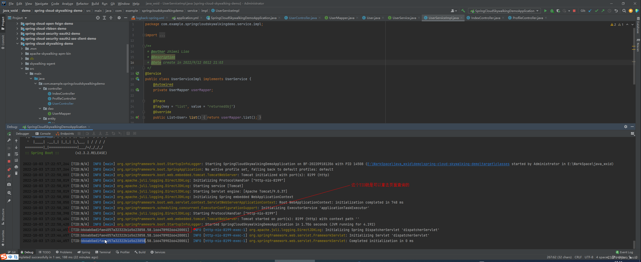Expand apache-skywalking-apm-bin folder
Screen dimensions: 641x262
point(22,54)
